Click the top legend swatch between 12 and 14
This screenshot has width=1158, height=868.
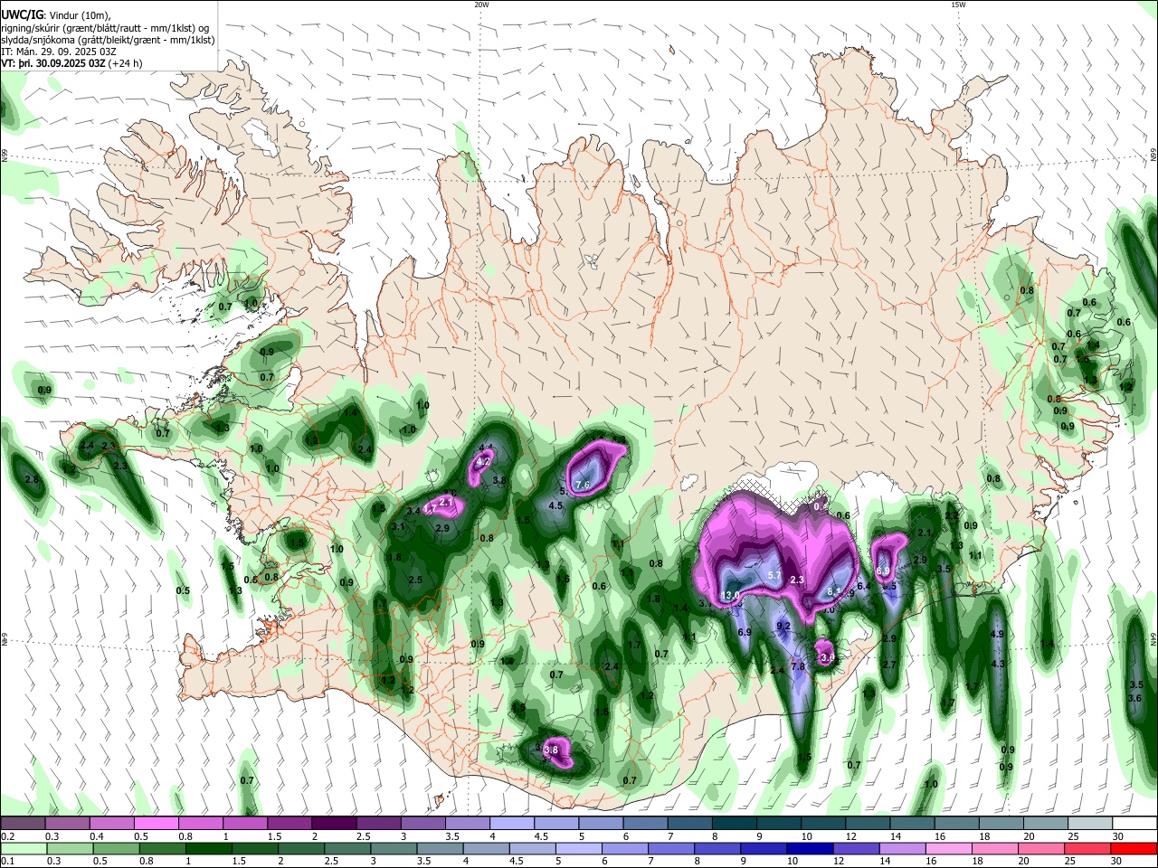coord(868,824)
